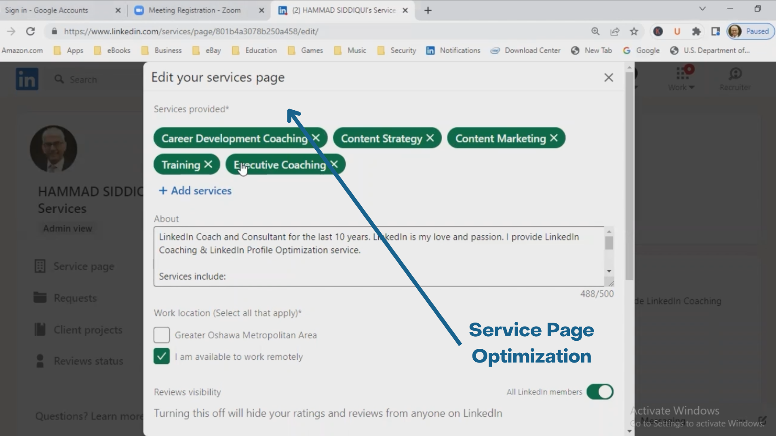The height and width of the screenshot is (436, 776).
Task: Open a new browser tab
Action: click(428, 10)
